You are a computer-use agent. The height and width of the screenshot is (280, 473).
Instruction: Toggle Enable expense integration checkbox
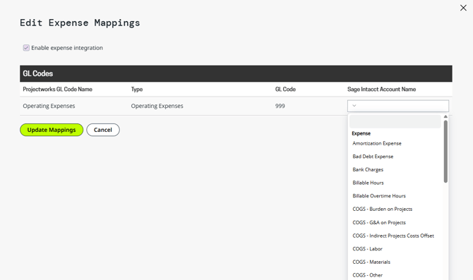pyautogui.click(x=26, y=48)
